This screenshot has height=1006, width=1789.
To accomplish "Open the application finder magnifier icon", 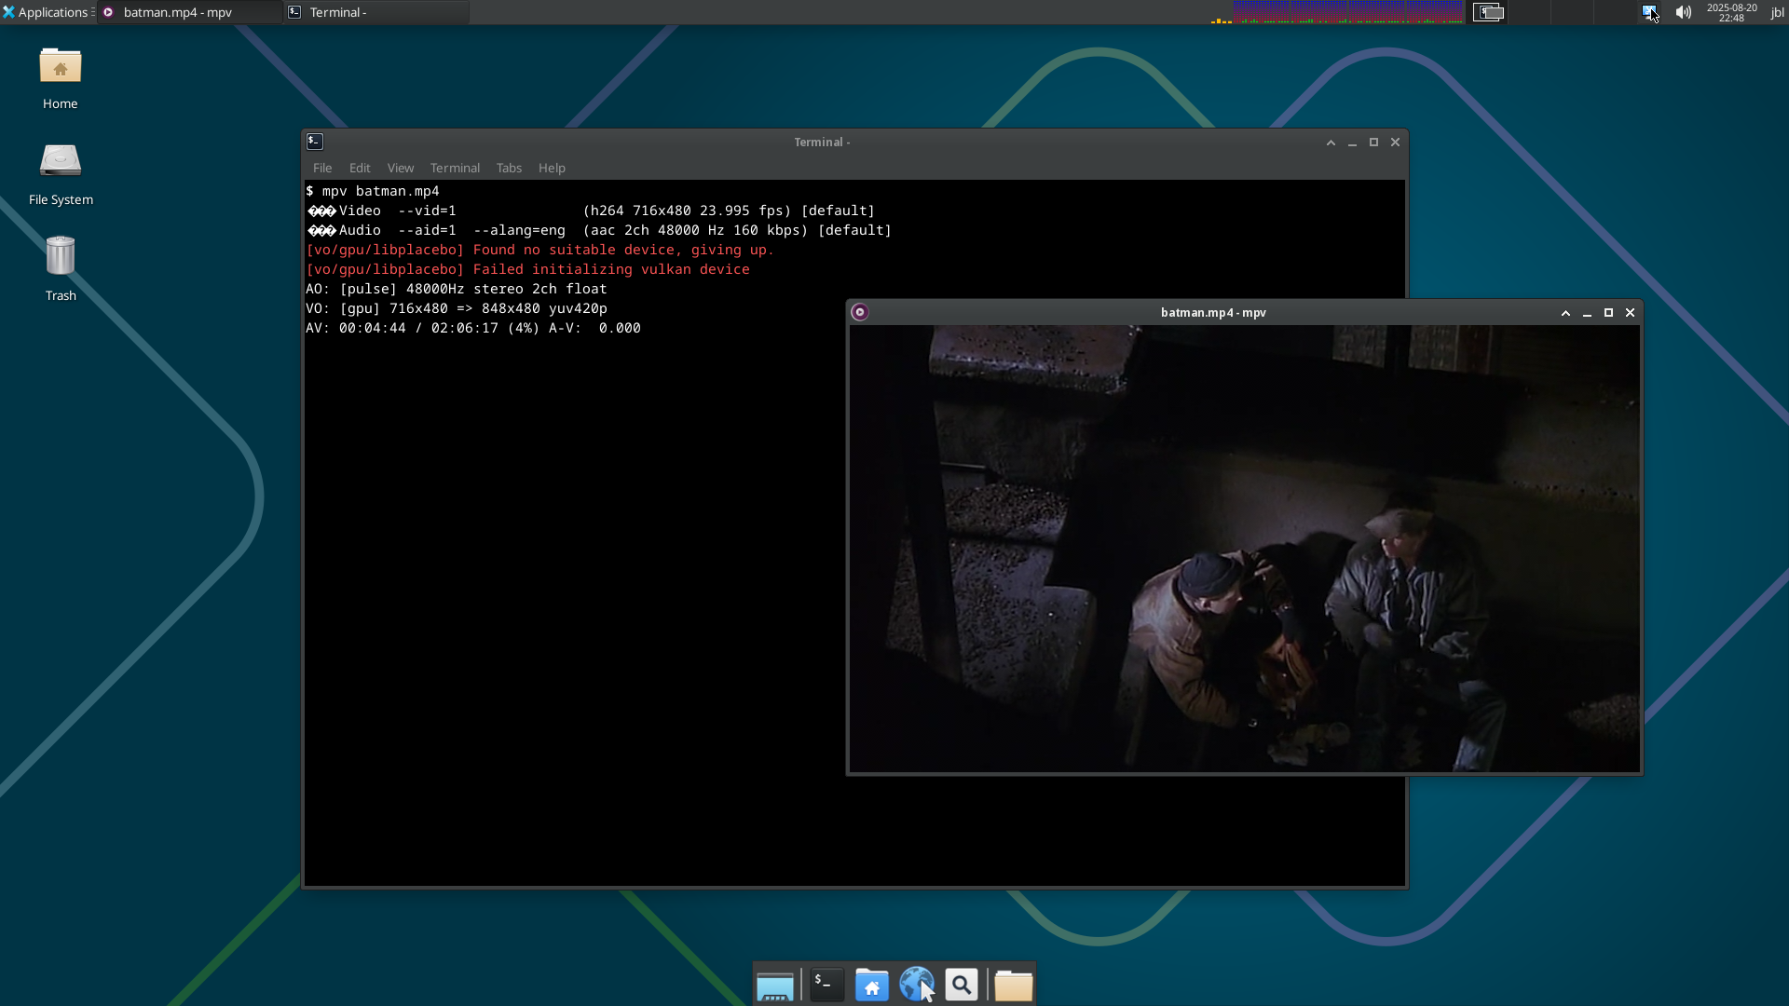I will (962, 985).
